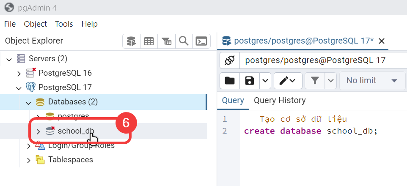Switch to the Query History tab

[x=279, y=100]
